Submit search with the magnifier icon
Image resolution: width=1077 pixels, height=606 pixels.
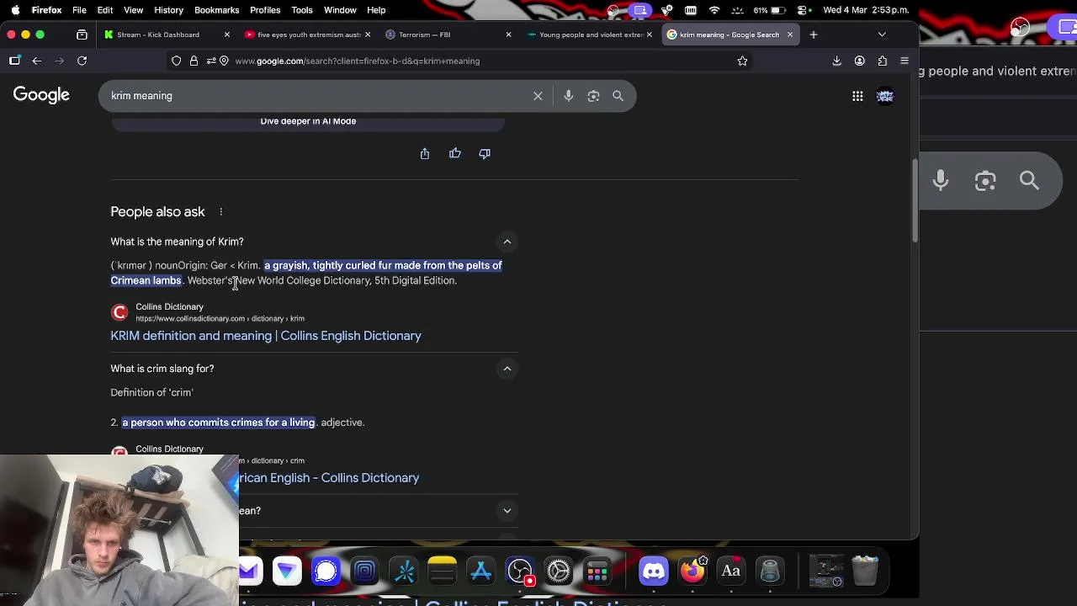click(x=618, y=96)
